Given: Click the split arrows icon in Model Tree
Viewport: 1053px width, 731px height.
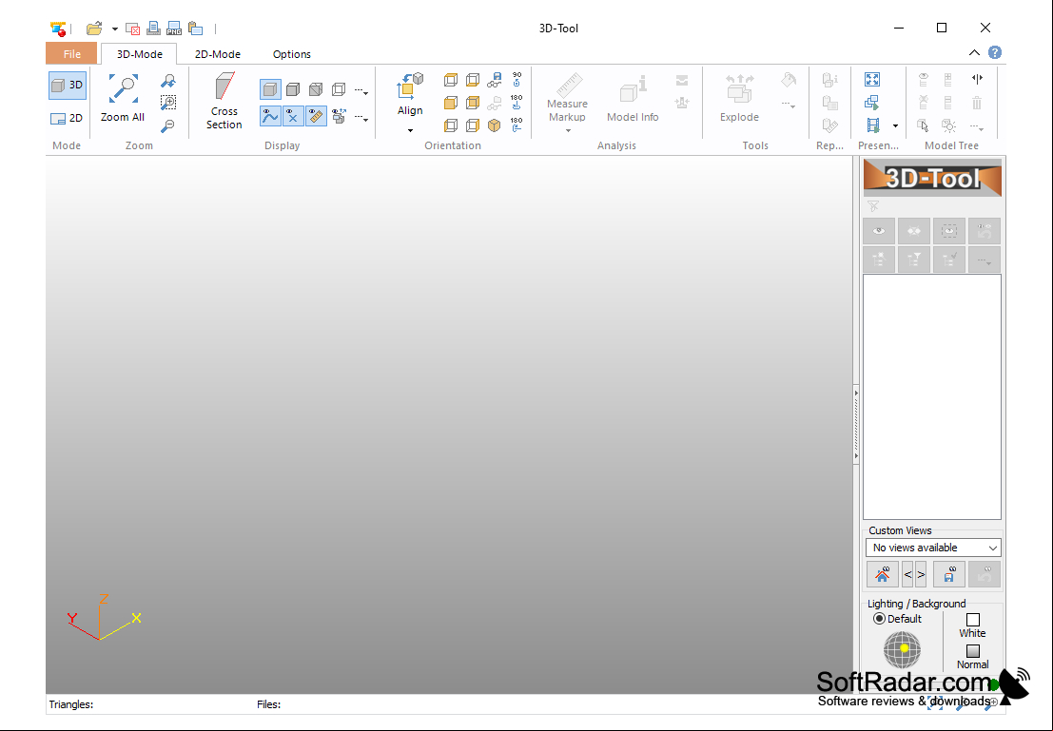Looking at the screenshot, I should click(x=977, y=79).
